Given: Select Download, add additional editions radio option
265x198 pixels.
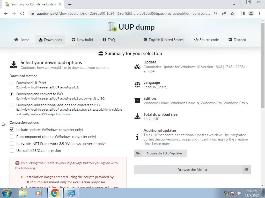Looking at the screenshot, I should pyautogui.click(x=11, y=105).
